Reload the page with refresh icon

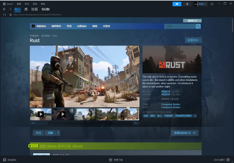coord(5,15)
